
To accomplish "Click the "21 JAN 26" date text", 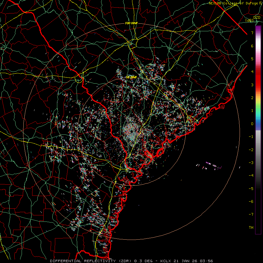I will tap(185, 261).
